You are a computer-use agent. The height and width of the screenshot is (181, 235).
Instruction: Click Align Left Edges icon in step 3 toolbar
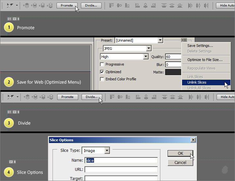[x=137, y=97]
